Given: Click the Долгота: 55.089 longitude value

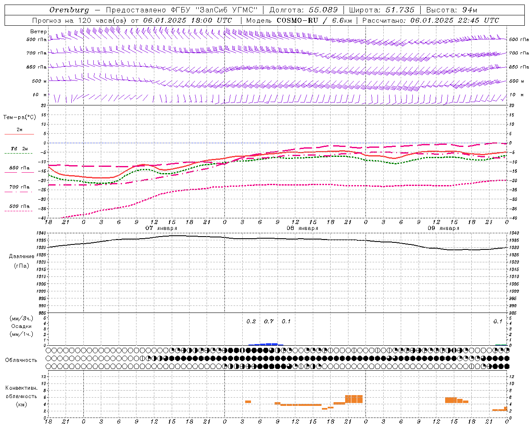Looking at the screenshot, I should pos(304,10).
